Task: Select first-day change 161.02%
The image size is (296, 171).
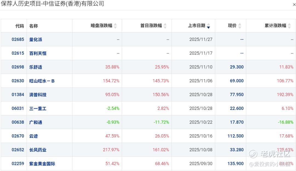Action: [161, 150]
